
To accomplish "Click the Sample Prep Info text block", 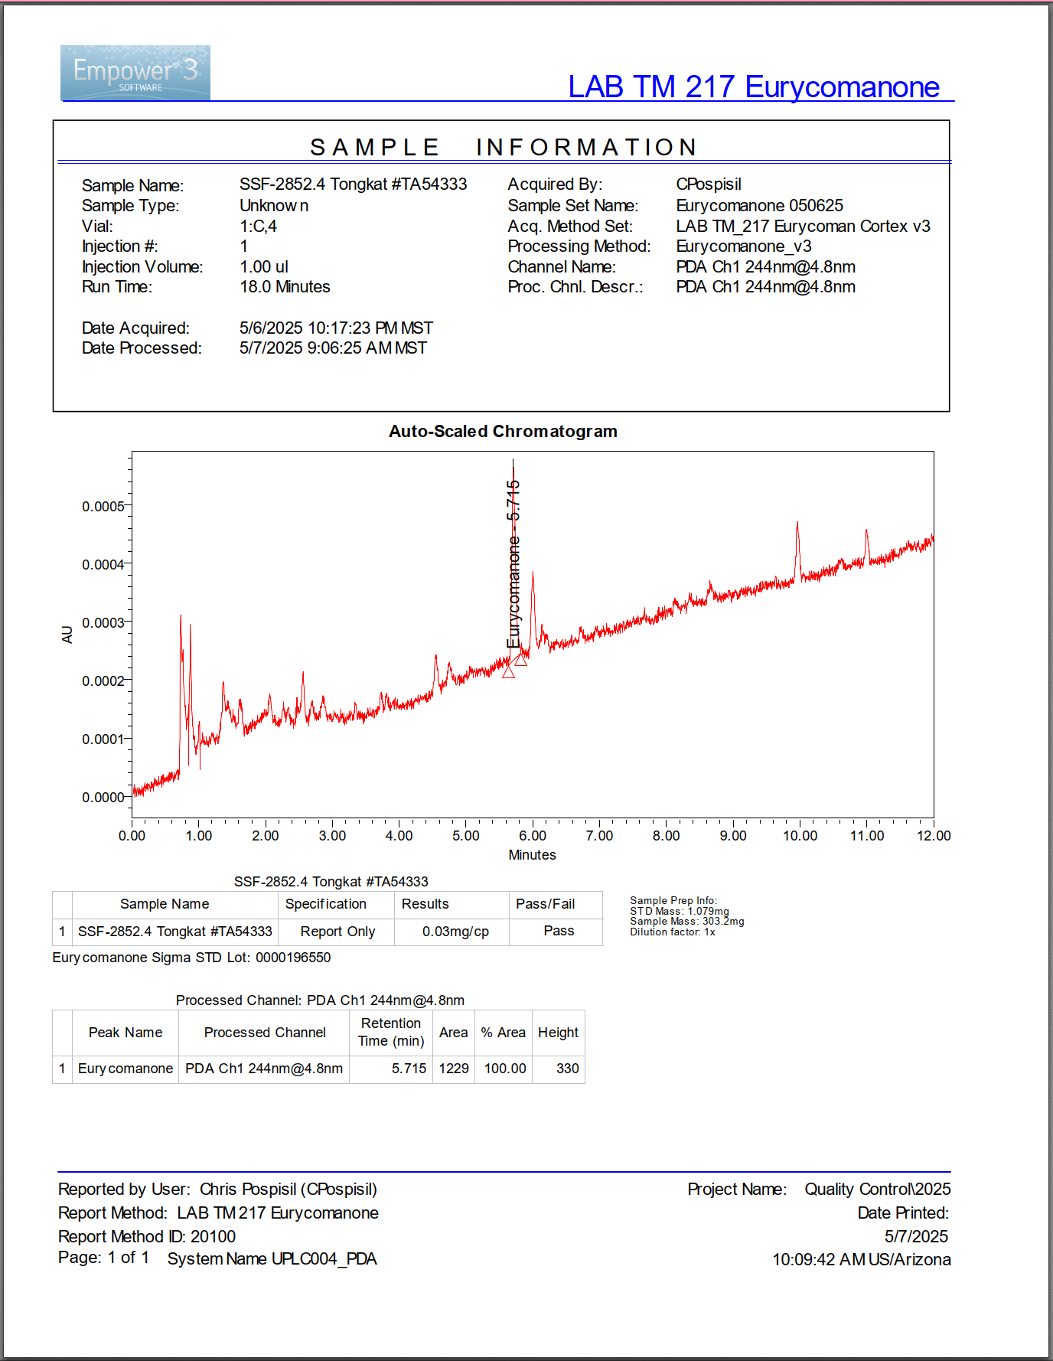I will pos(686,916).
